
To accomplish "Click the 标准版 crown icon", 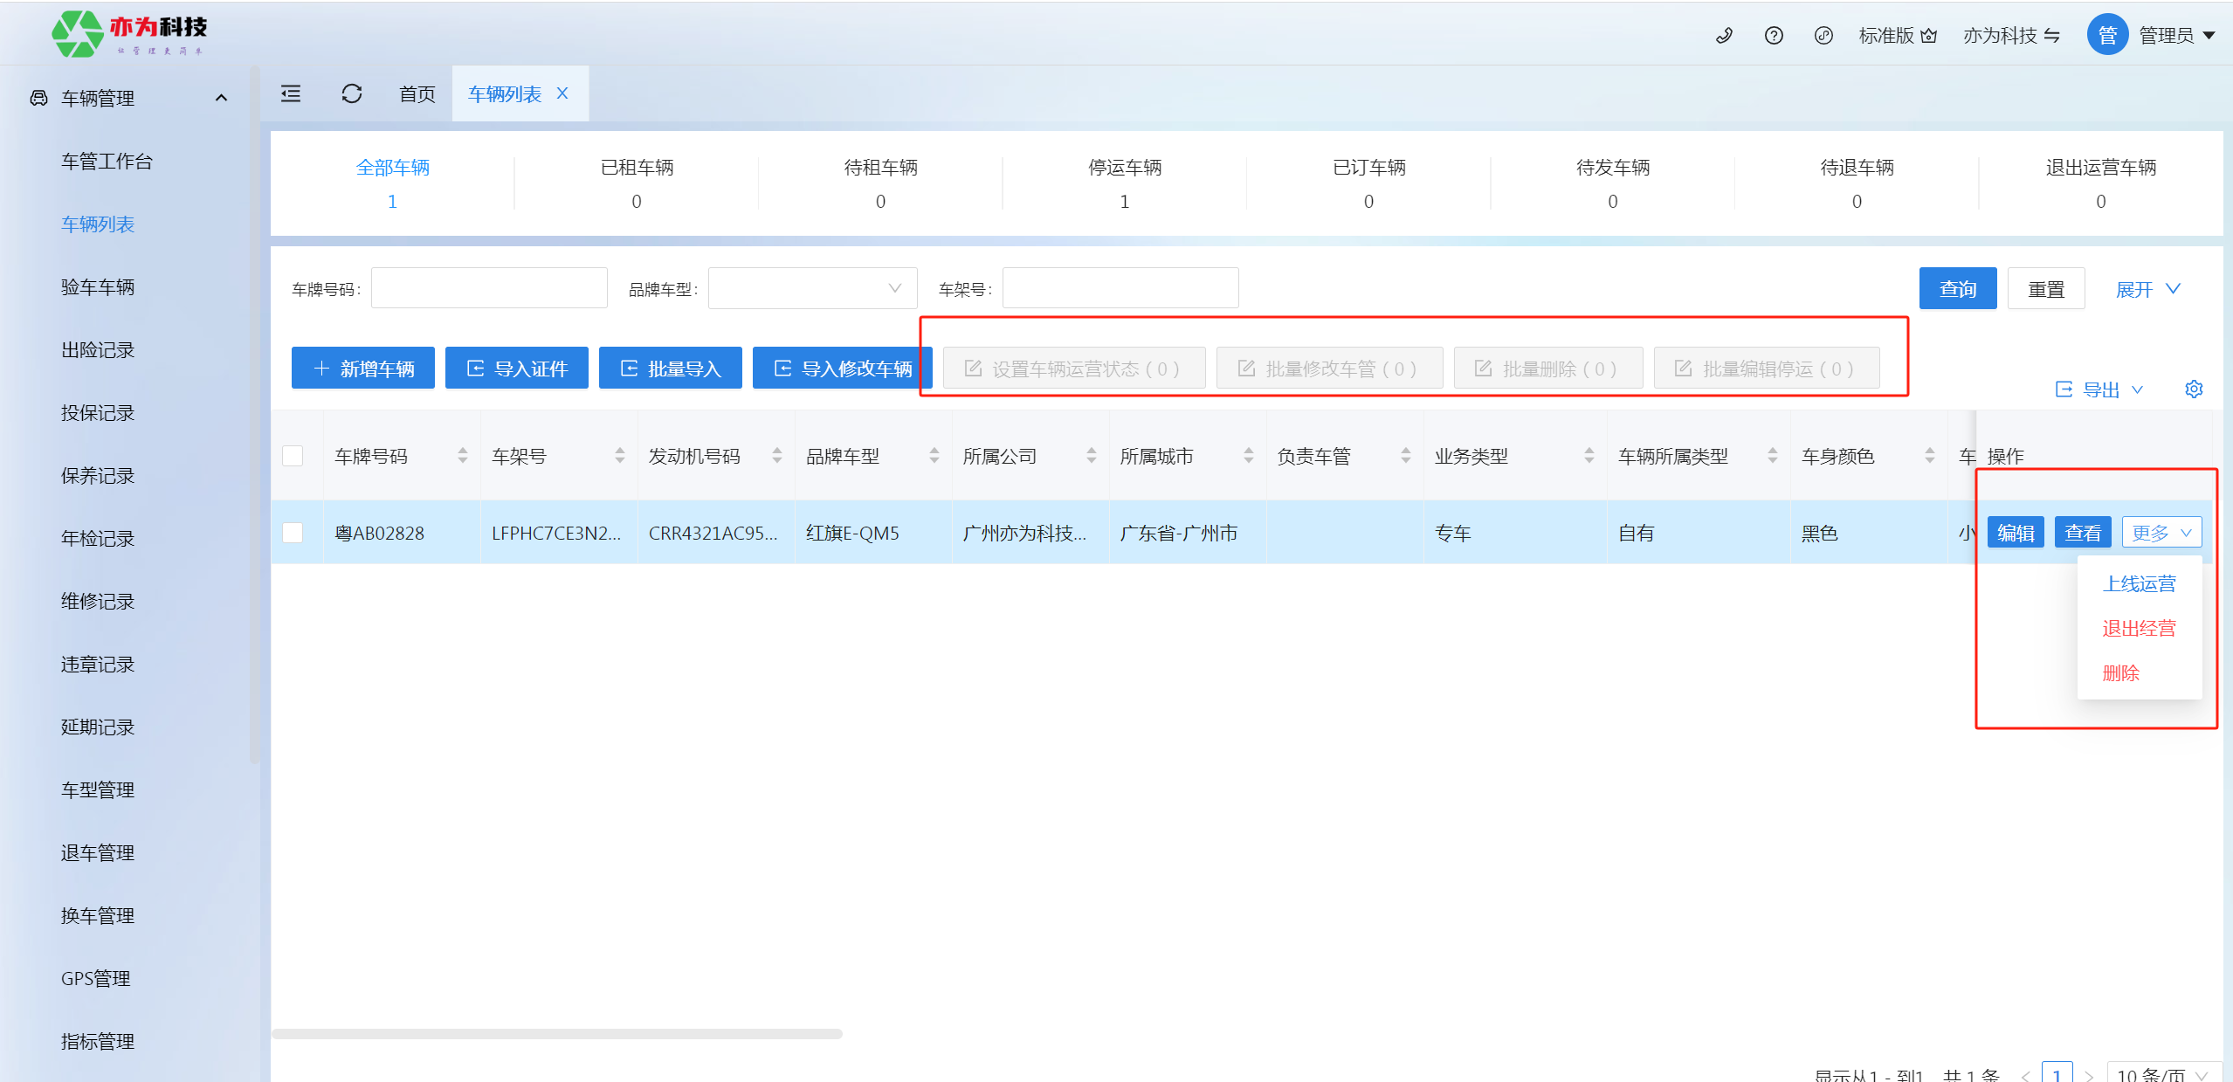I will coord(1929,36).
